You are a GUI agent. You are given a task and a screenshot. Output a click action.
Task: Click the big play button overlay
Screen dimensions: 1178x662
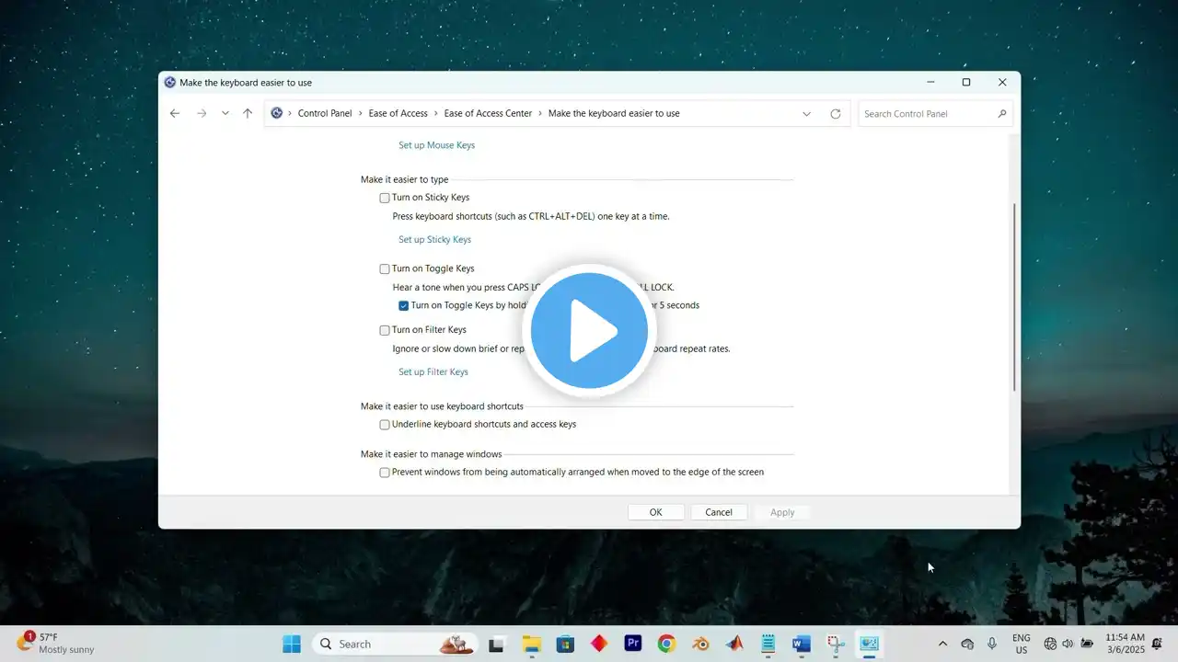pos(589,329)
